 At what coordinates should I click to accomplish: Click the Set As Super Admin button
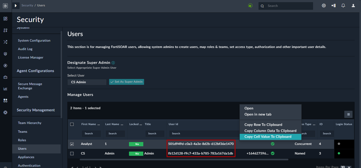[127, 82]
